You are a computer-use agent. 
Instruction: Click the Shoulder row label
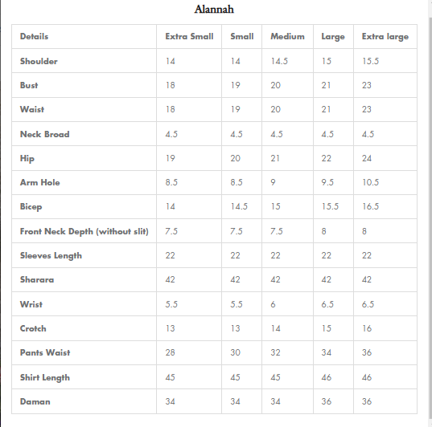coord(39,61)
